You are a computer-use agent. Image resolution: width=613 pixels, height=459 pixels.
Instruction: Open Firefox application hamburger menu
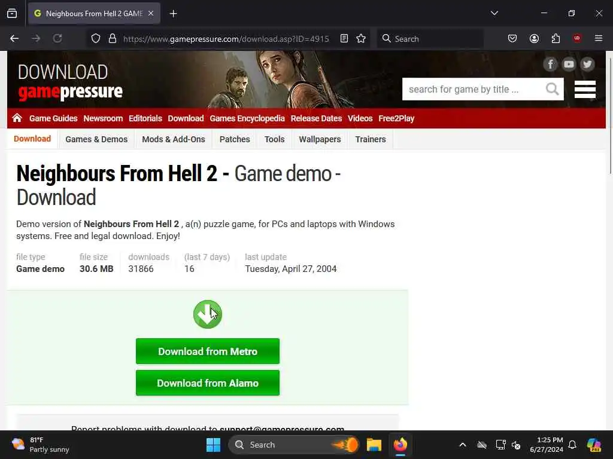pos(599,38)
